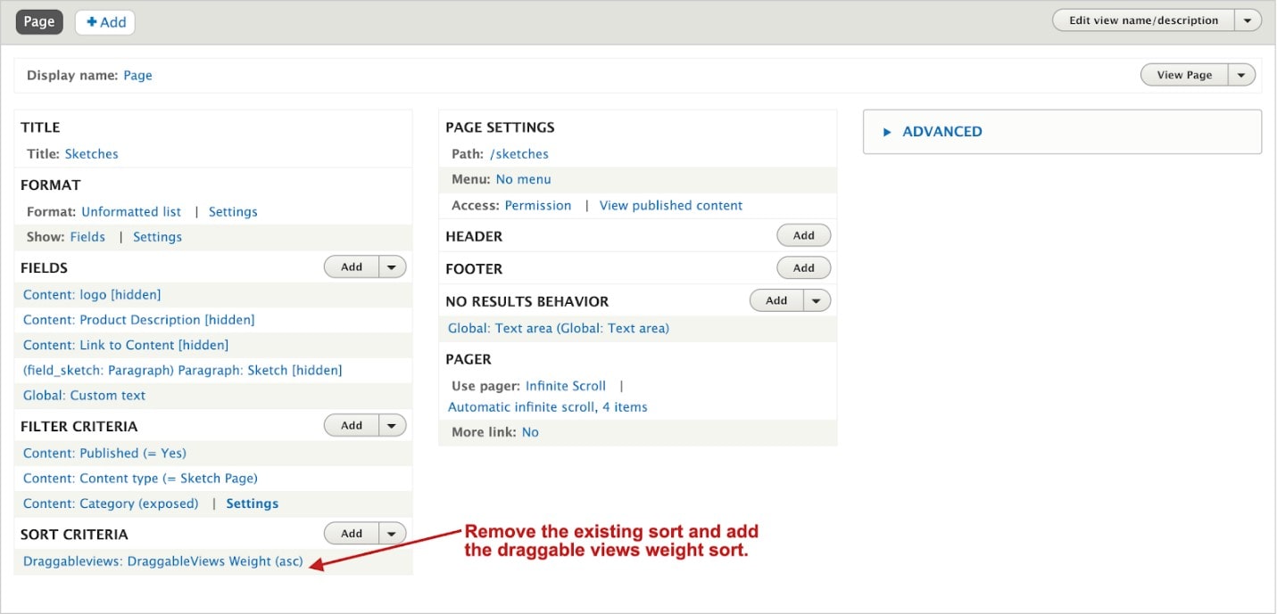The width and height of the screenshot is (1277, 614).
Task: Open DraggableViews Weight (asc) sort
Action: (x=163, y=561)
